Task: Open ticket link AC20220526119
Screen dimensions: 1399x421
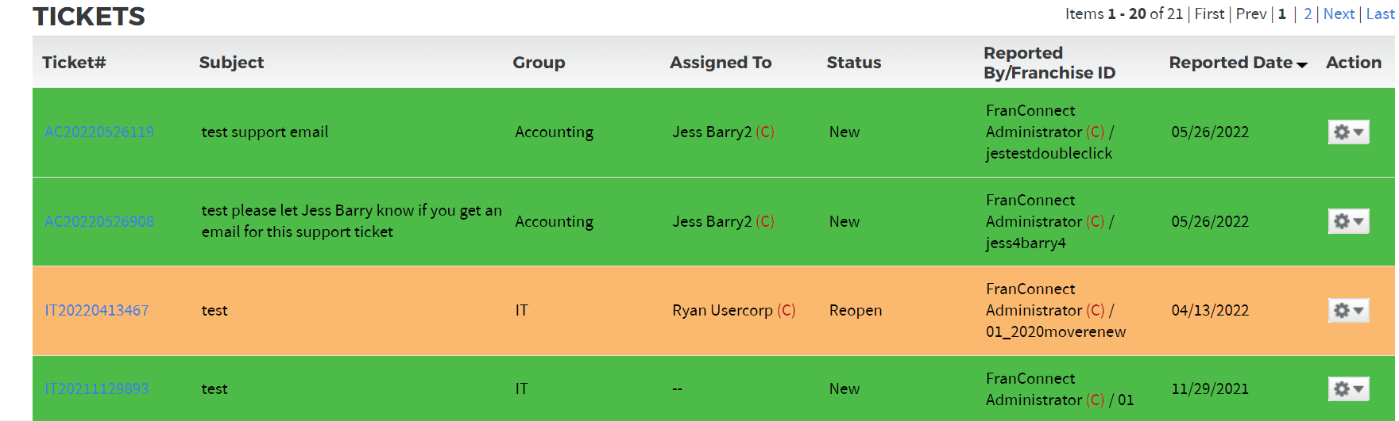Action: pyautogui.click(x=99, y=132)
